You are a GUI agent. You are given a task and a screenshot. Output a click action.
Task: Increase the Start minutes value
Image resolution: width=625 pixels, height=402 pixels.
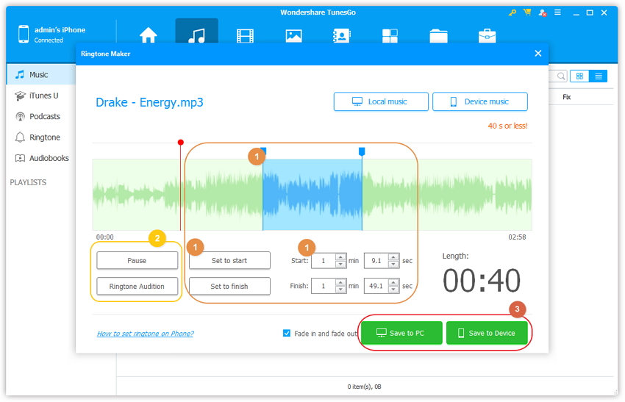[x=340, y=257]
